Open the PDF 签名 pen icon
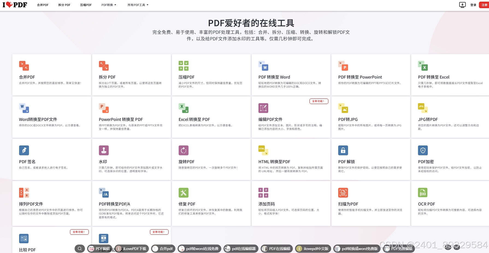 point(24,150)
